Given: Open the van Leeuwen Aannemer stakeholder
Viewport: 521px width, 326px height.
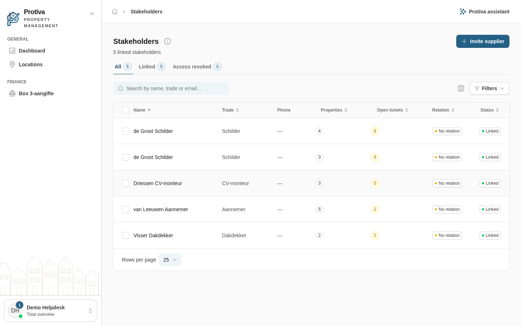Looking at the screenshot, I should click(x=161, y=209).
